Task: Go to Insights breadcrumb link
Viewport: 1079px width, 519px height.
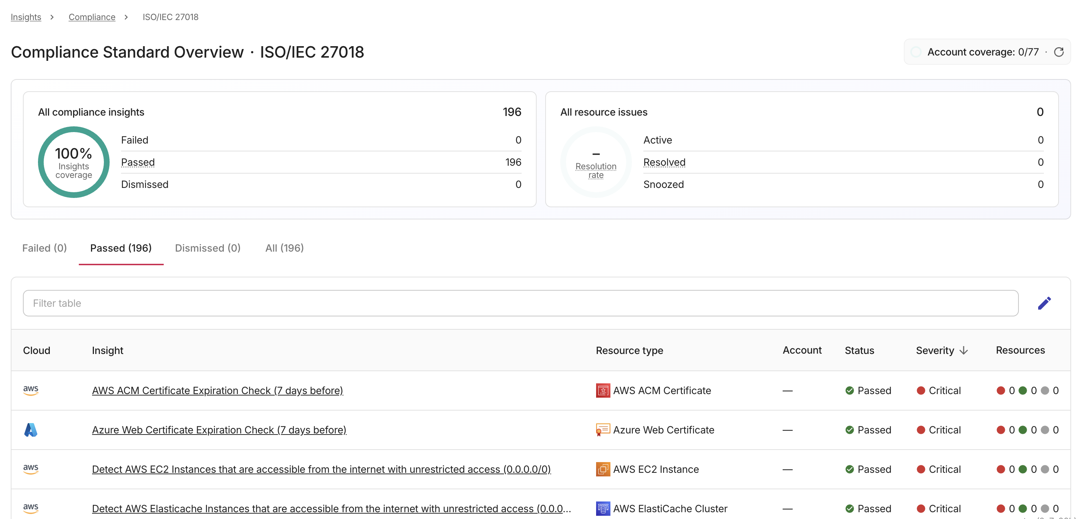Action: [26, 17]
